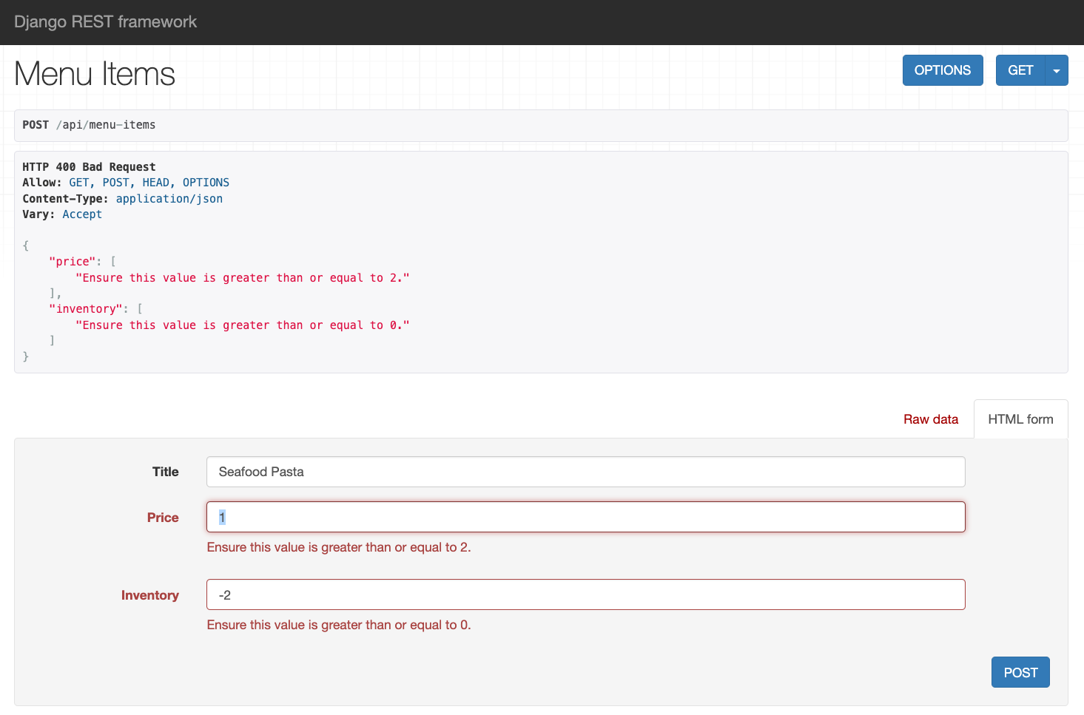Click the Accept link in the Vary header
This screenshot has width=1084, height=715.
click(x=82, y=214)
